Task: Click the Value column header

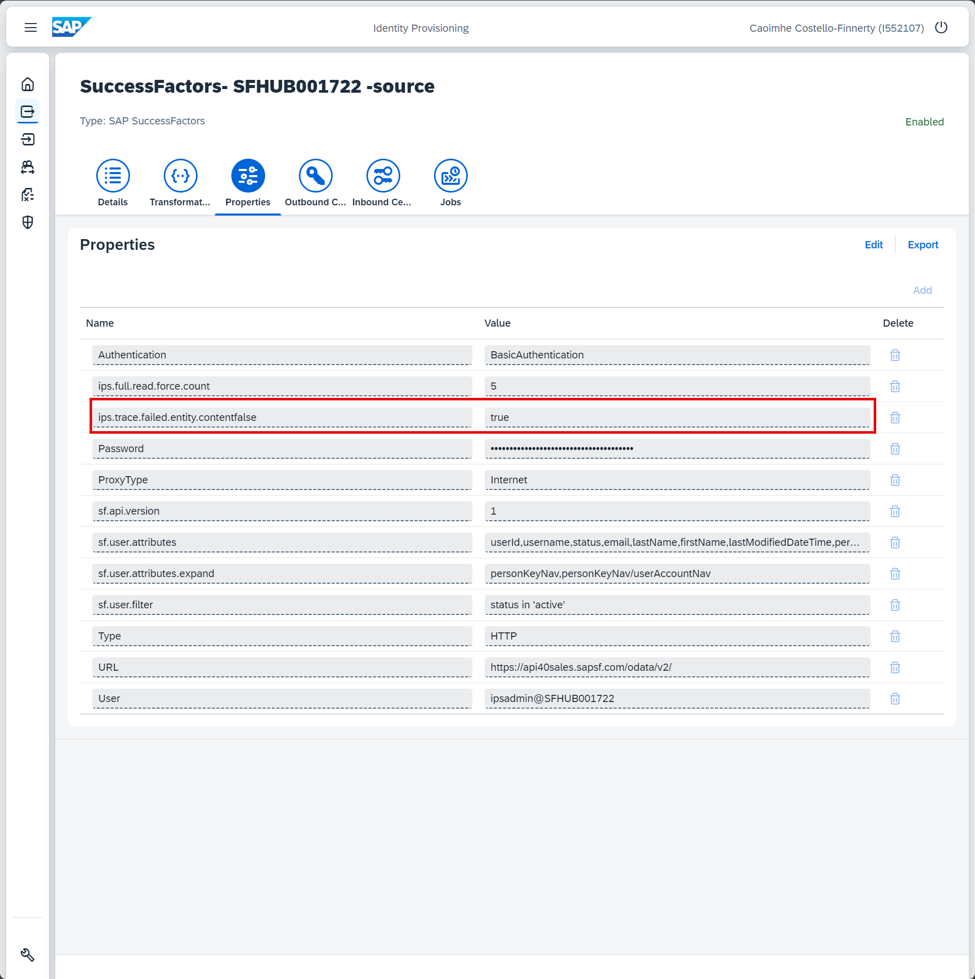Action: click(497, 323)
